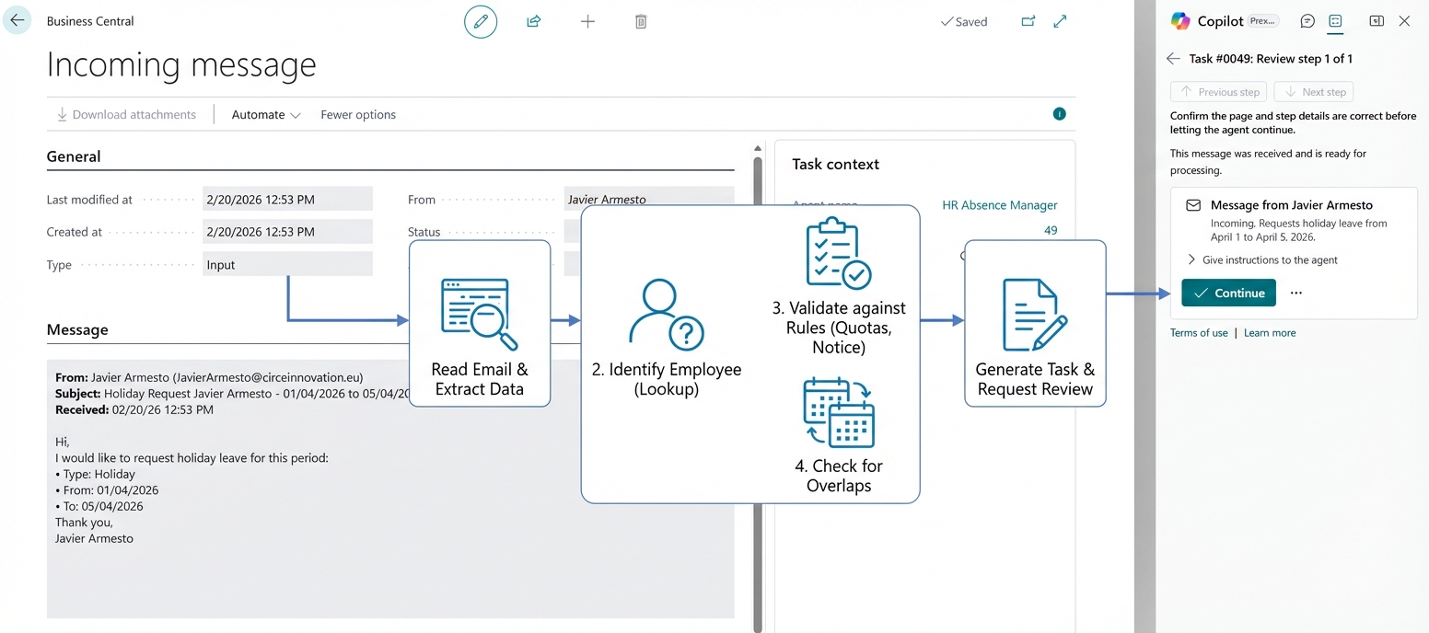Go back from Task #0049 review

(x=1173, y=59)
